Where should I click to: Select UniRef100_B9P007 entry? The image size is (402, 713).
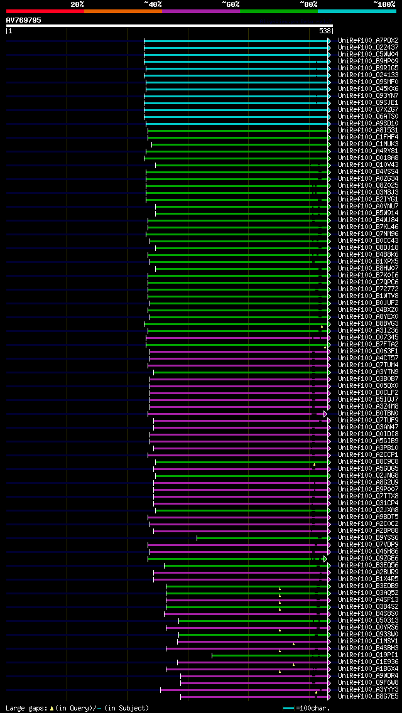[x=368, y=490]
